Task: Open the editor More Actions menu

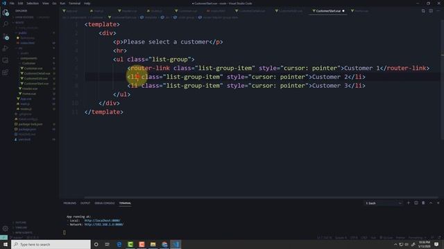Action: coord(438,11)
